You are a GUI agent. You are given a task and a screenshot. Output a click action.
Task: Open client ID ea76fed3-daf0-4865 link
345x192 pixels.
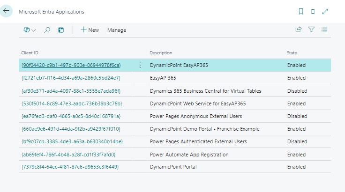coord(71,116)
